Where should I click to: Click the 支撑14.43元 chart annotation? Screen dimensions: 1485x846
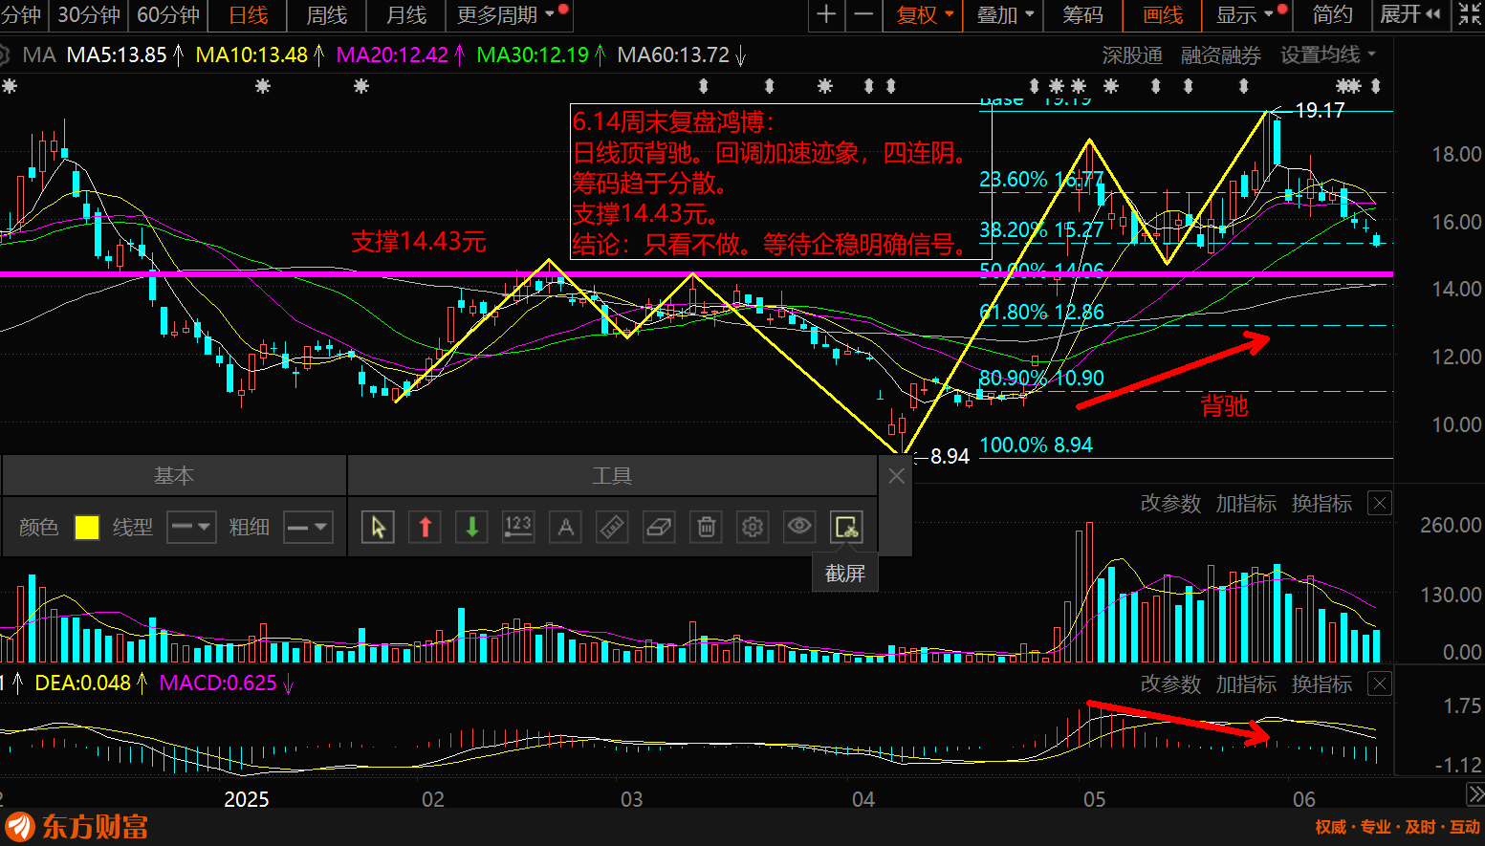[x=419, y=242]
